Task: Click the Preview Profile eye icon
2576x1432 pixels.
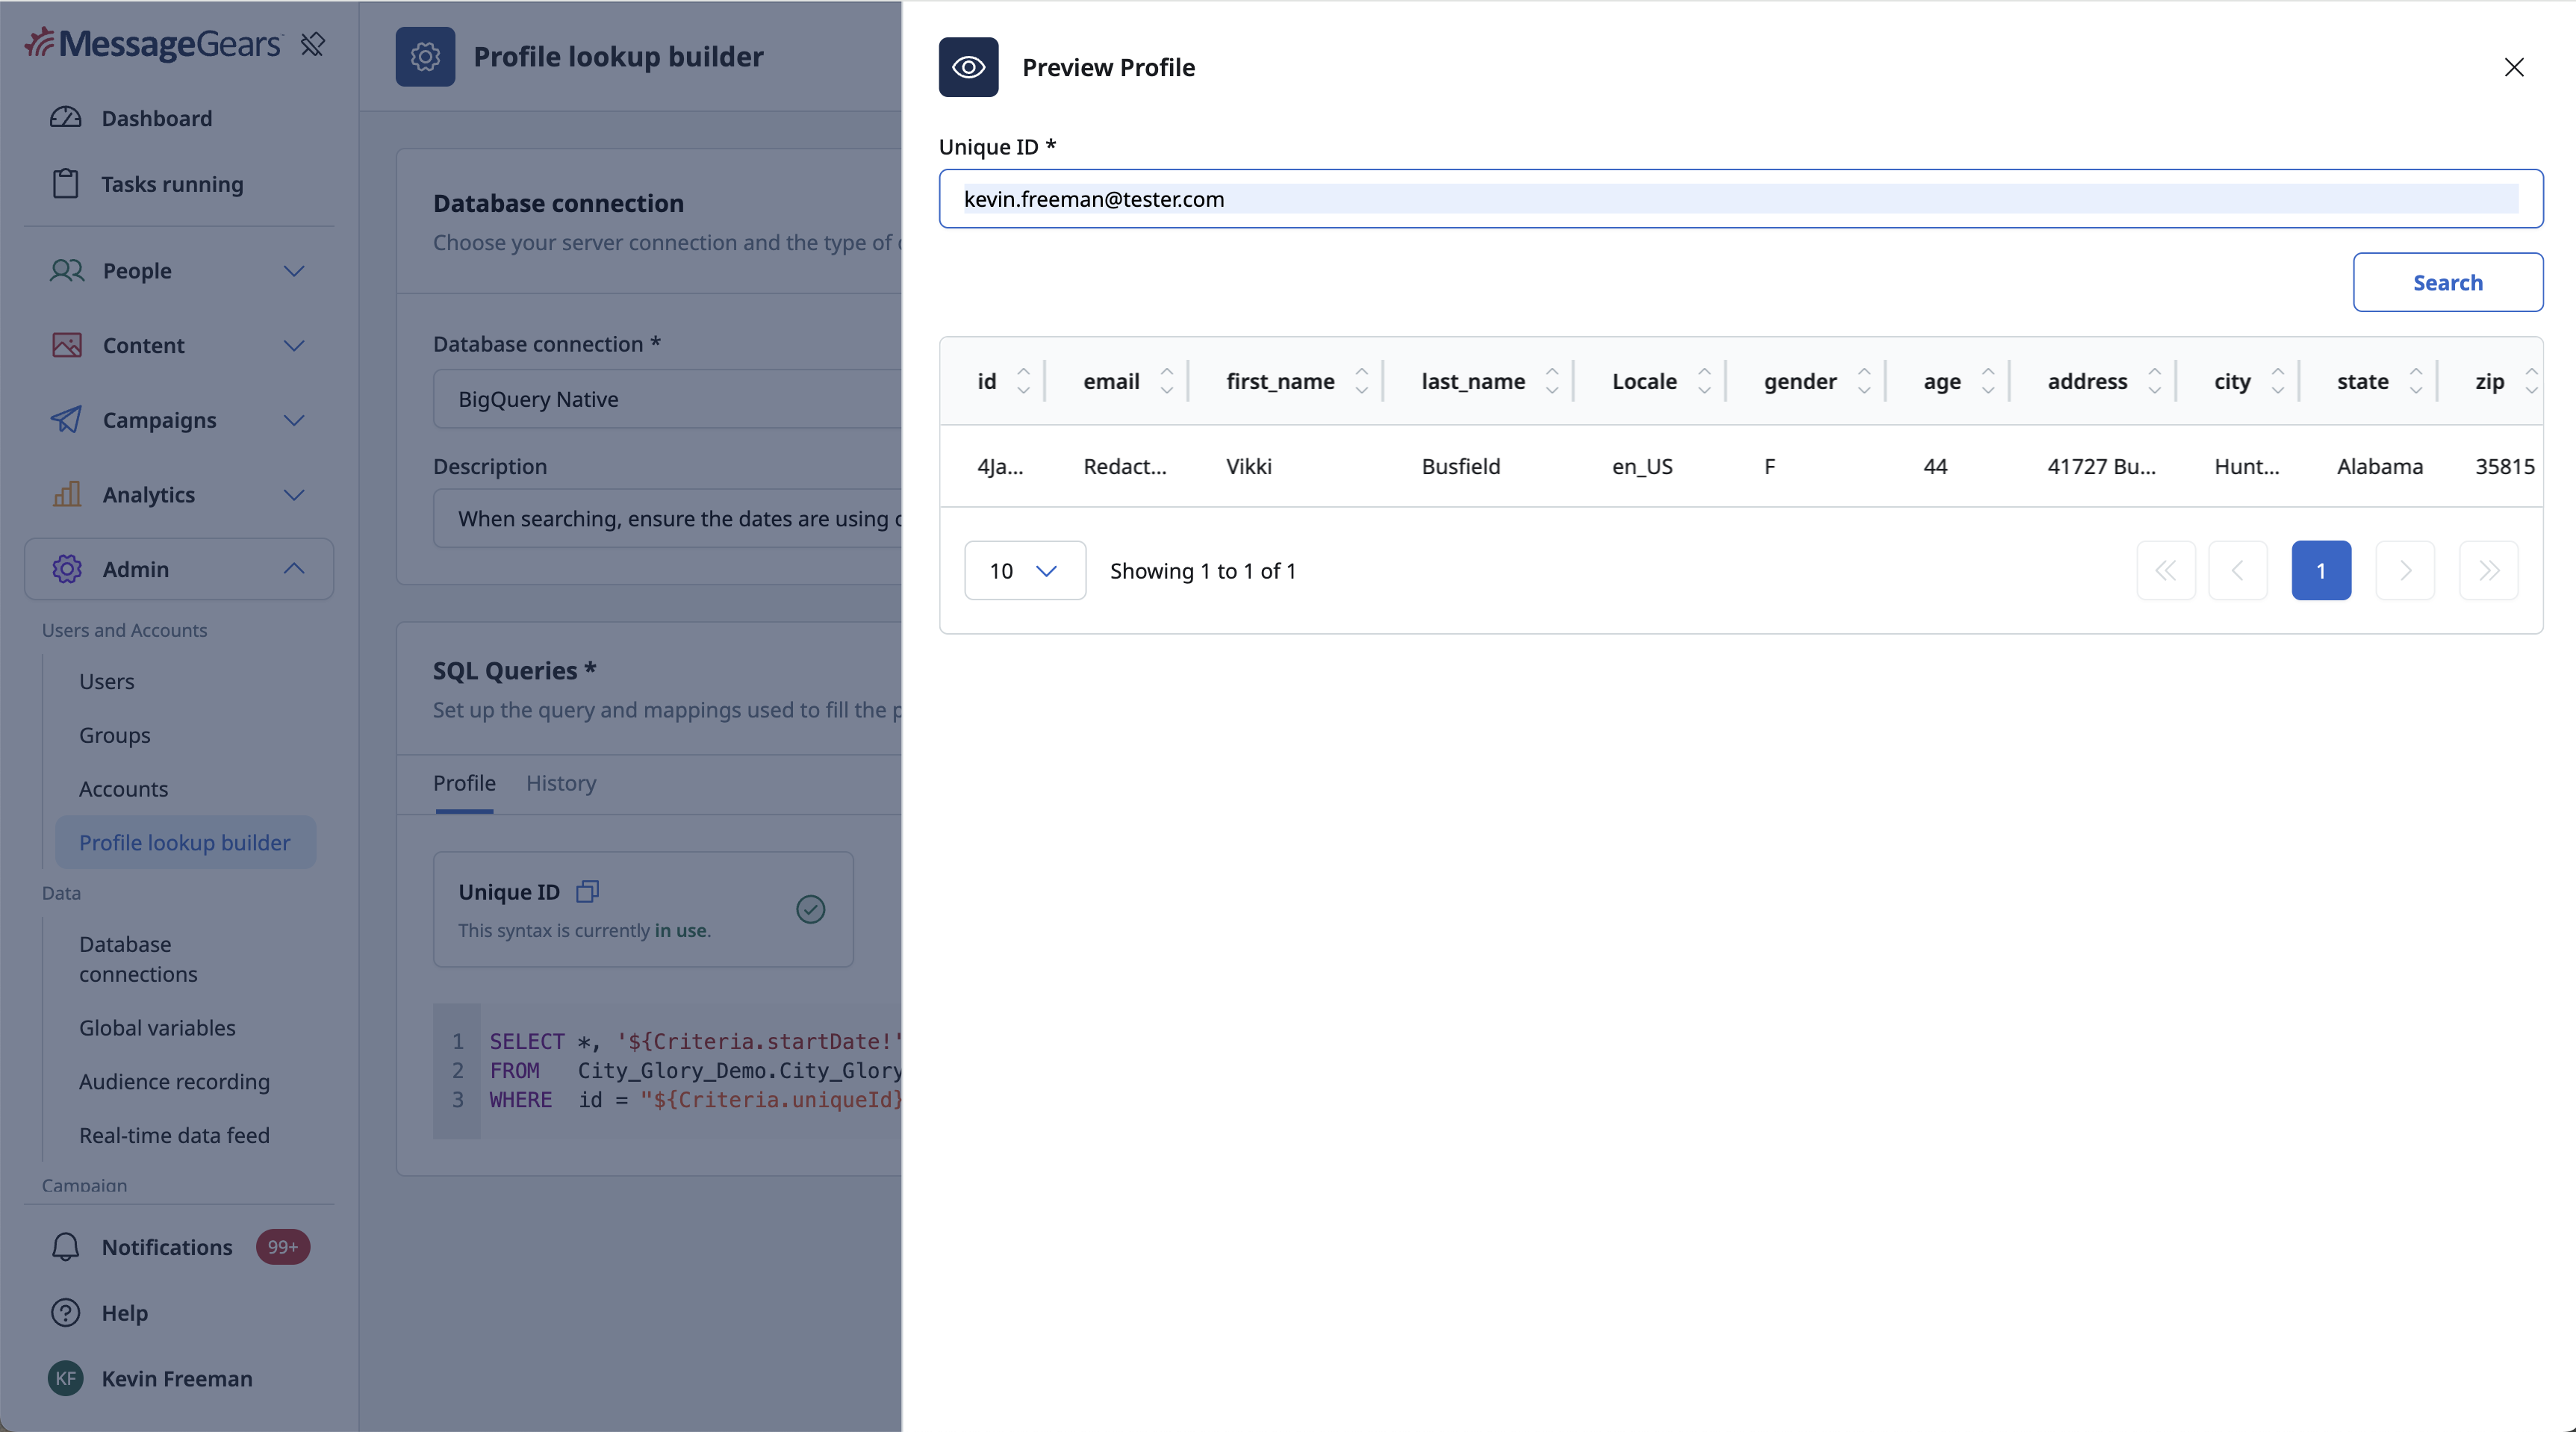Action: coord(968,67)
